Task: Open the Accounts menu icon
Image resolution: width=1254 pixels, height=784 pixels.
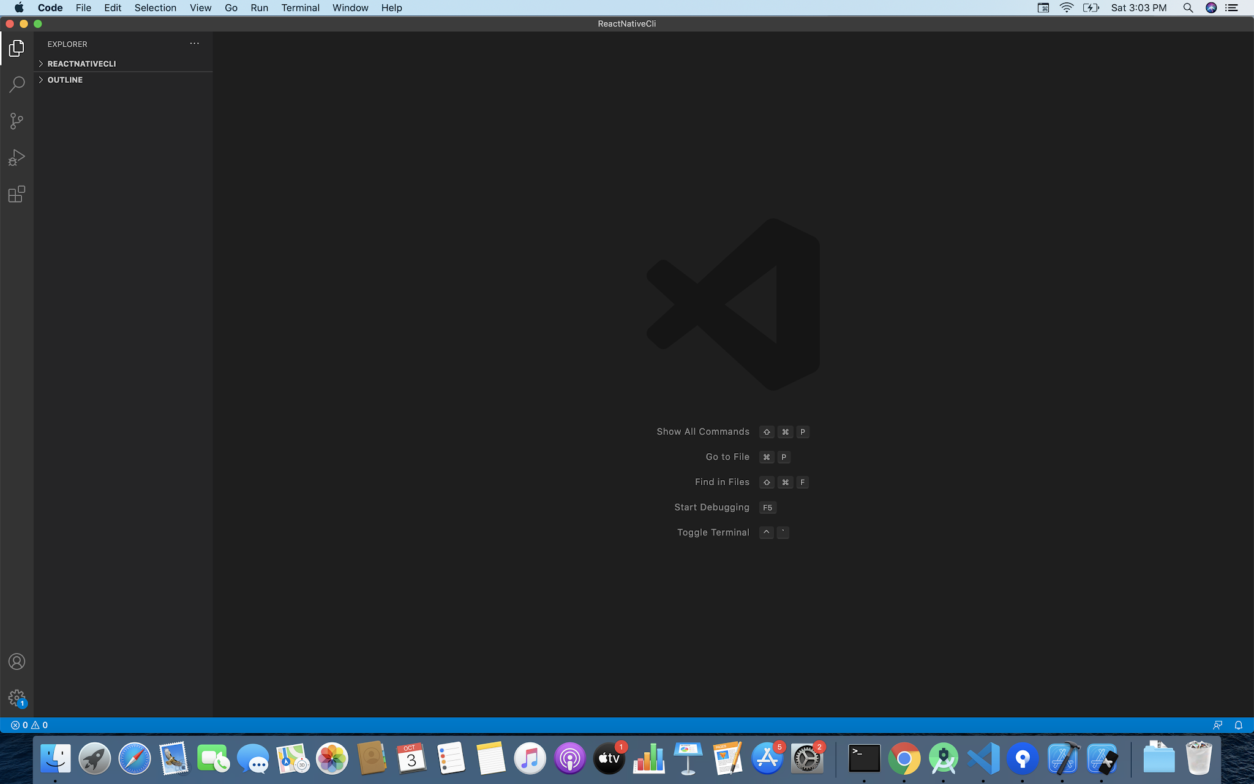Action: click(x=17, y=661)
